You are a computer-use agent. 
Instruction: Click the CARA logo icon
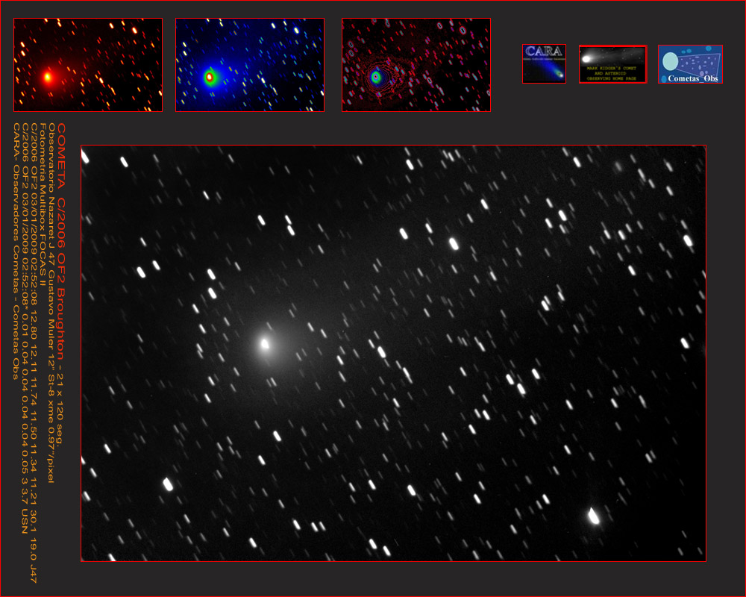coord(544,63)
